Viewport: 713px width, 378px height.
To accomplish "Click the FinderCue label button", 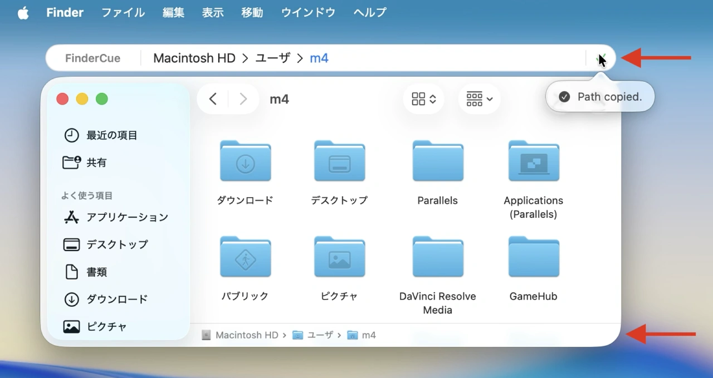I will click(x=92, y=58).
